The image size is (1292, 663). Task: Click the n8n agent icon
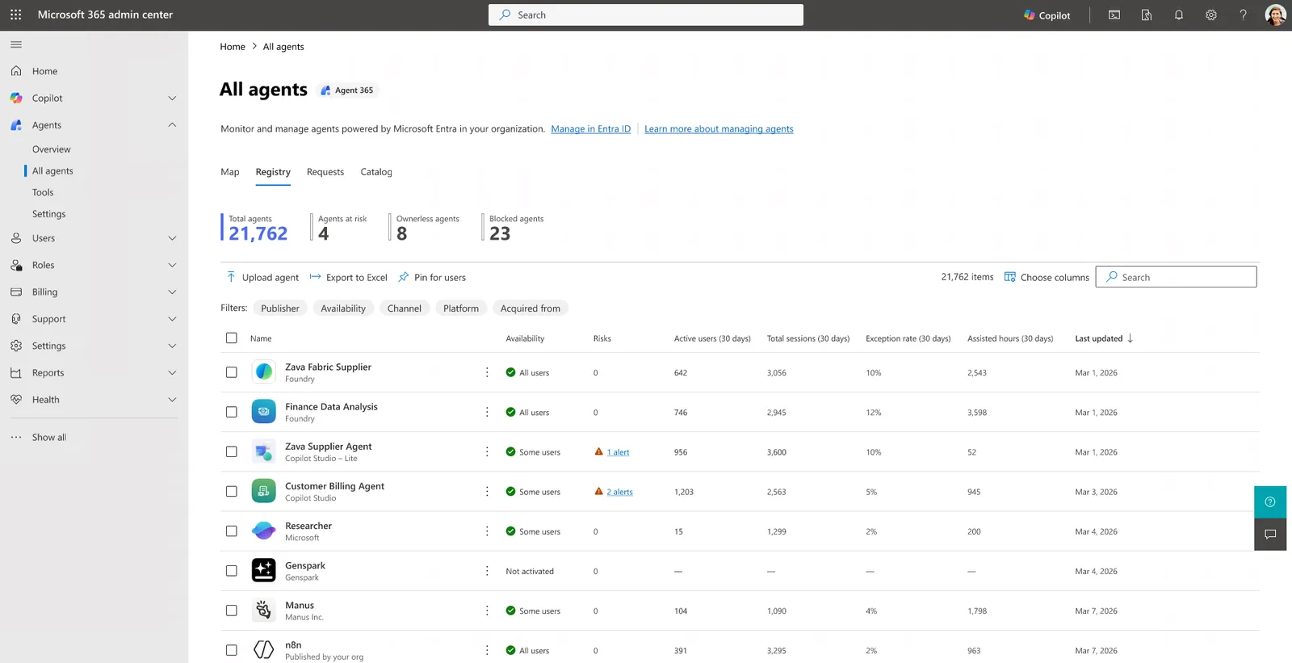pos(263,649)
